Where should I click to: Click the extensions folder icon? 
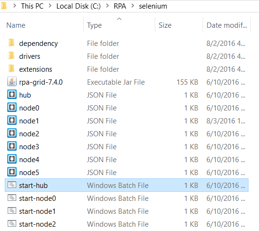pyautogui.click(x=11, y=68)
